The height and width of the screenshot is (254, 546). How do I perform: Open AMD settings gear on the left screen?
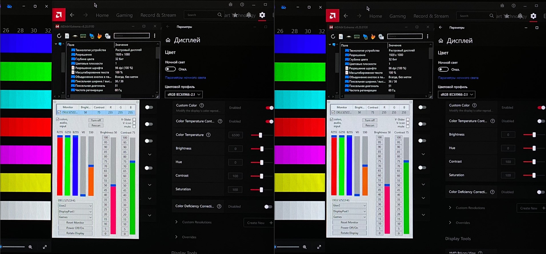262,15
